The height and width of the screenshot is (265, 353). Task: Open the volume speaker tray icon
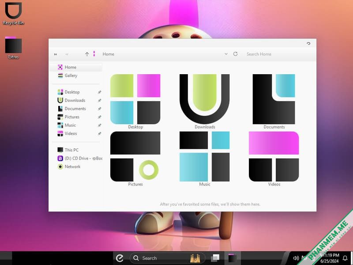tap(296, 258)
